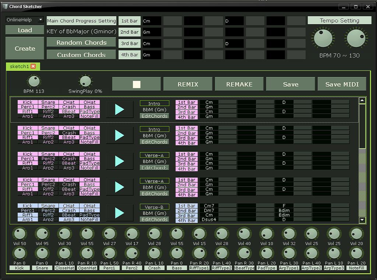
Task: Toggle Bass in the Verse-B row
Action: pos(89,210)
